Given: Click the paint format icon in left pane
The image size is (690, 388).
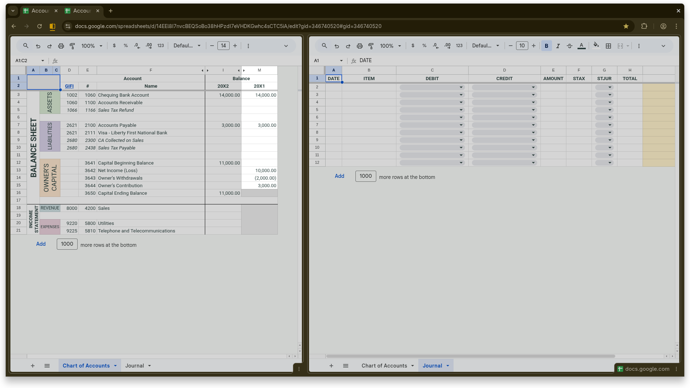Looking at the screenshot, I should (72, 46).
